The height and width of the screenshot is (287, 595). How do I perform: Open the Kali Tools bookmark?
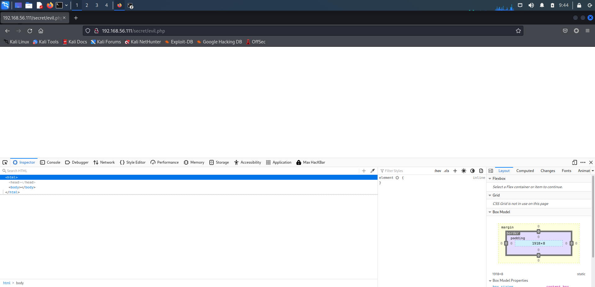pyautogui.click(x=46, y=42)
